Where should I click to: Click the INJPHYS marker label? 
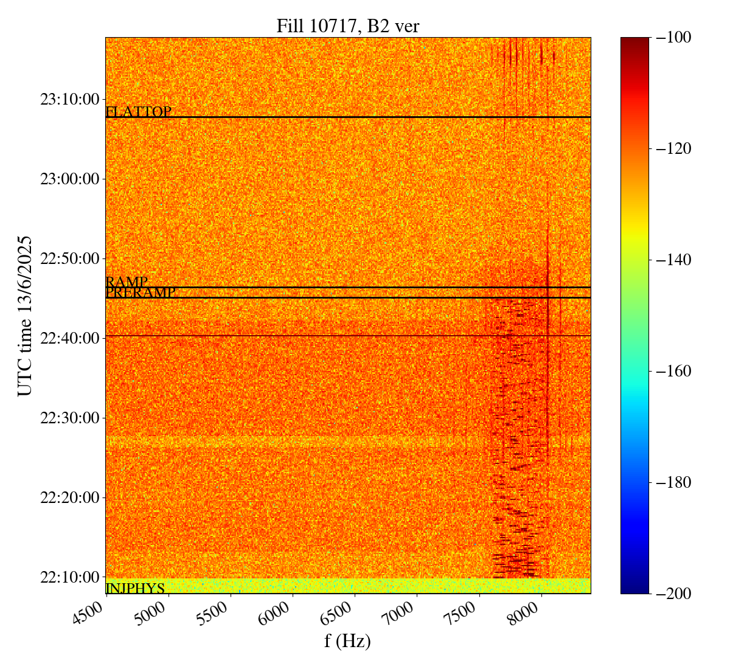tap(135, 588)
